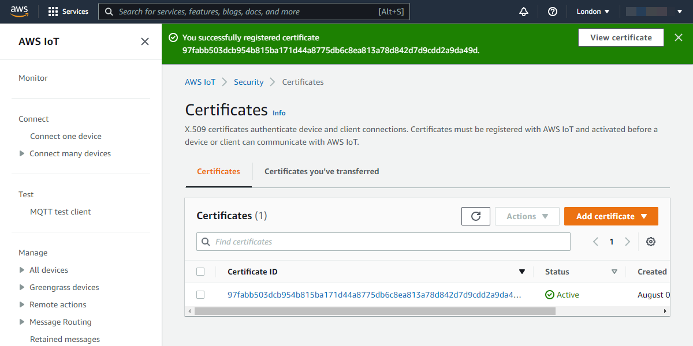693x346 pixels.
Task: Open Connect one device
Action: 66,136
